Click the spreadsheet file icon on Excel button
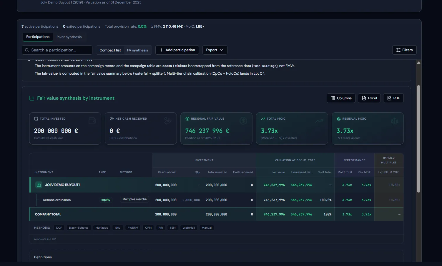The height and width of the screenshot is (266, 442). [x=364, y=98]
